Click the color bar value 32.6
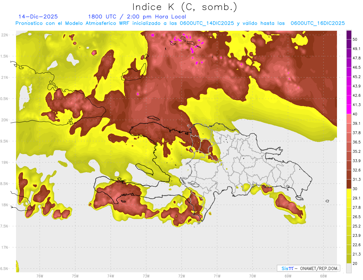Screen dimensions: 363x280 [357, 170]
